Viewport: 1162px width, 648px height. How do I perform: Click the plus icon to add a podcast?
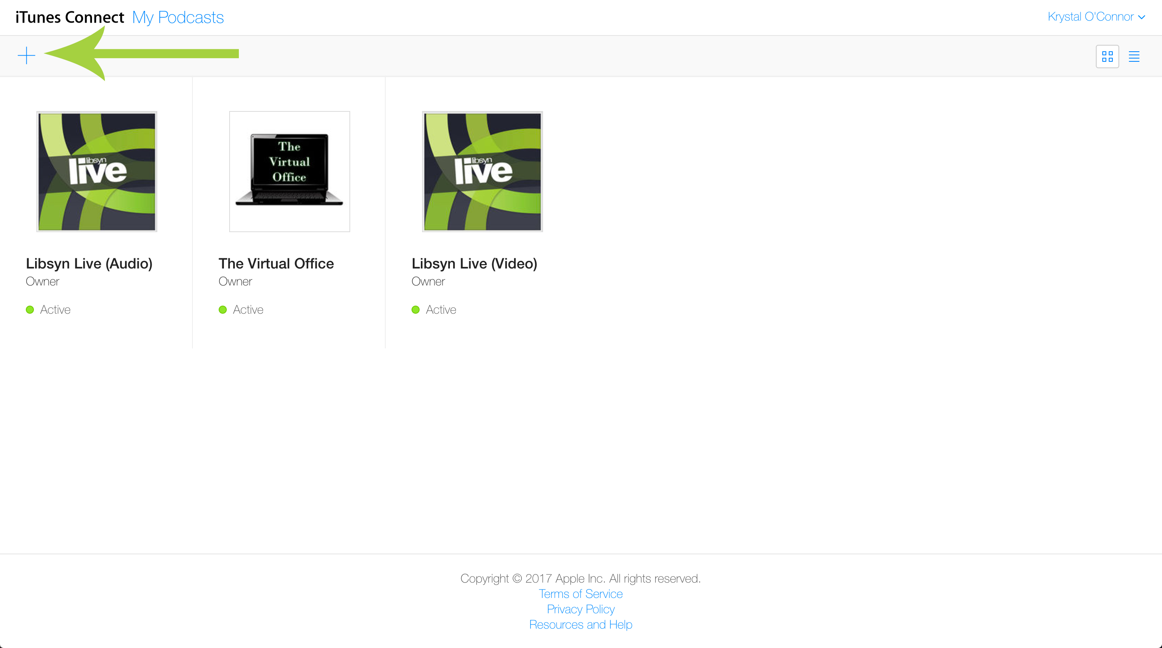27,55
